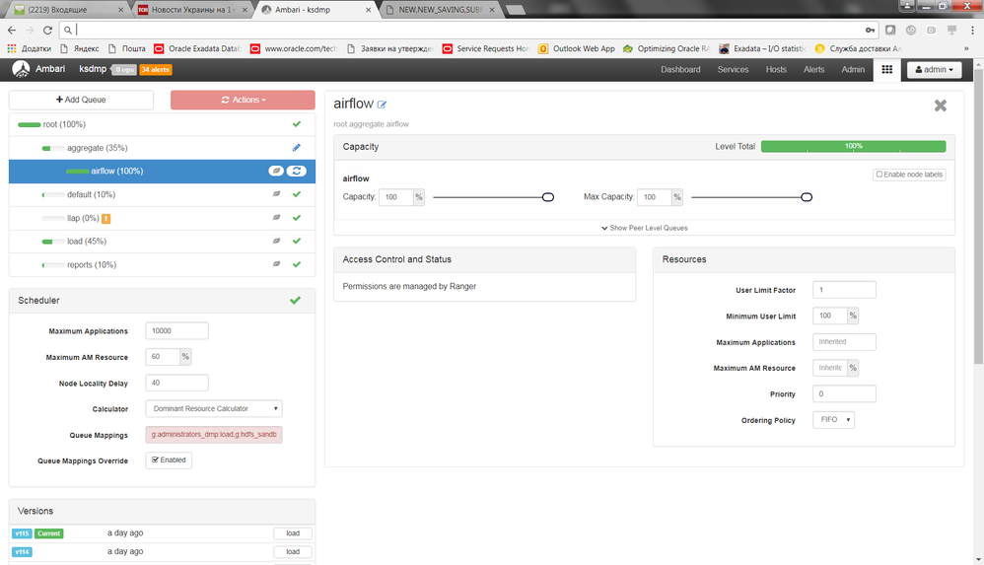This screenshot has width=984, height=565.
Task: Click the Queue Mappings input field
Action: tap(214, 435)
